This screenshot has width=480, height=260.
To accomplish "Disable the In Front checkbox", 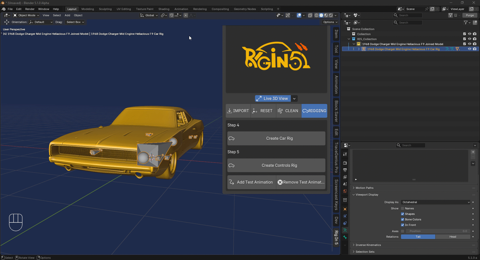I will coord(402,225).
